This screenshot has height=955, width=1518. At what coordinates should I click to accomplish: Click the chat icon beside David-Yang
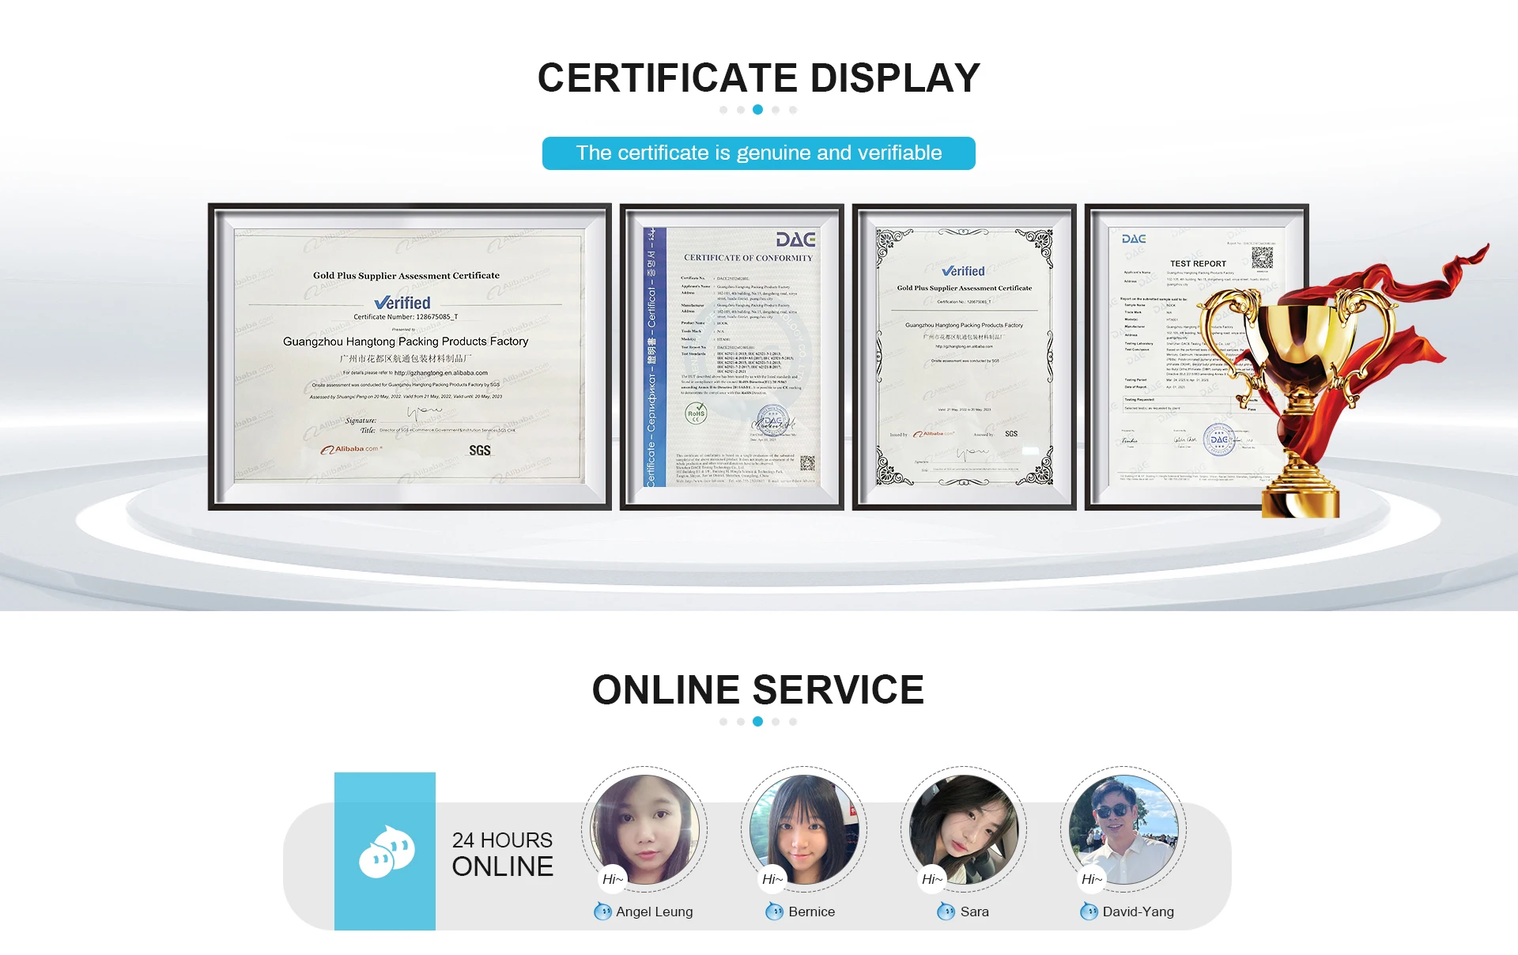click(1089, 912)
